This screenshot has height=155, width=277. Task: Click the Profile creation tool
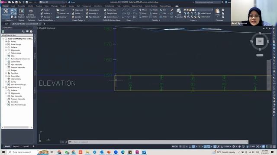click(77, 13)
